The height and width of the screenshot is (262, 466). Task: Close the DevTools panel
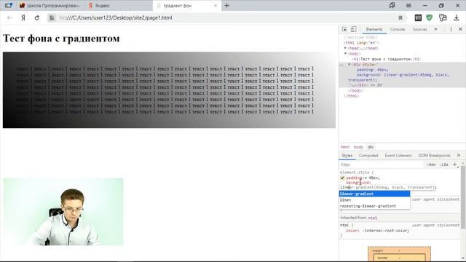click(x=460, y=29)
